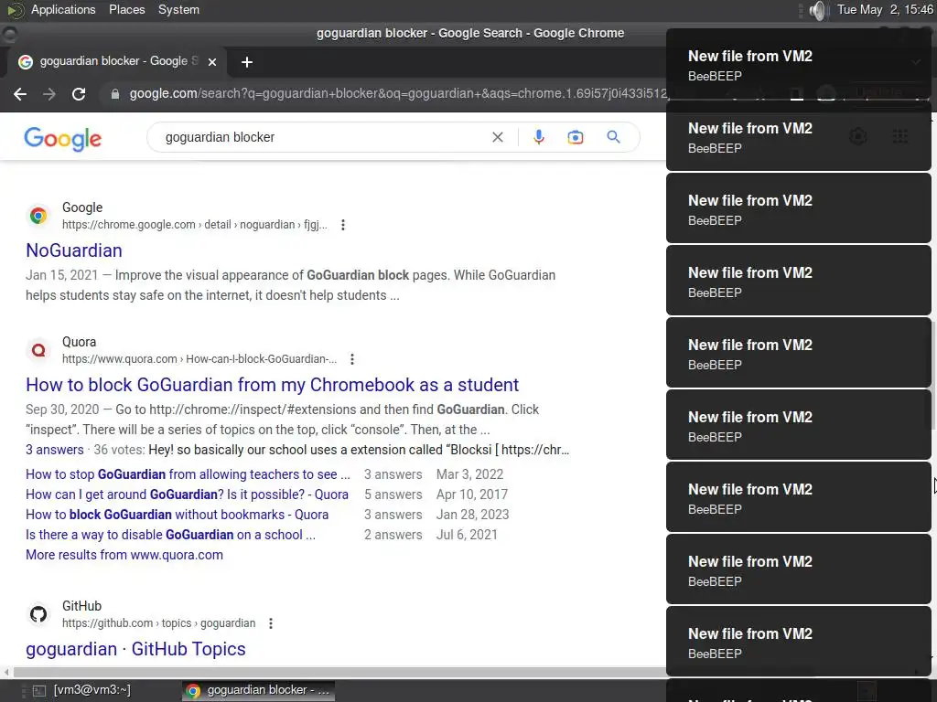Open options menu for GitHub result
937x702 pixels.
pyautogui.click(x=271, y=623)
